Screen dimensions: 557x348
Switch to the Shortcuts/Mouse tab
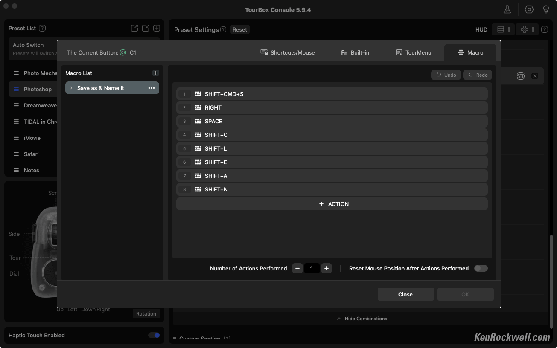pyautogui.click(x=287, y=52)
